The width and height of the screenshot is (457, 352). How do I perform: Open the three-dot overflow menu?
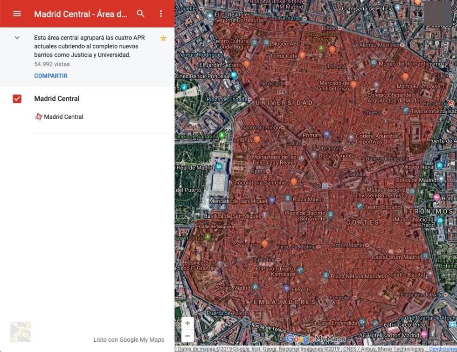click(x=160, y=14)
